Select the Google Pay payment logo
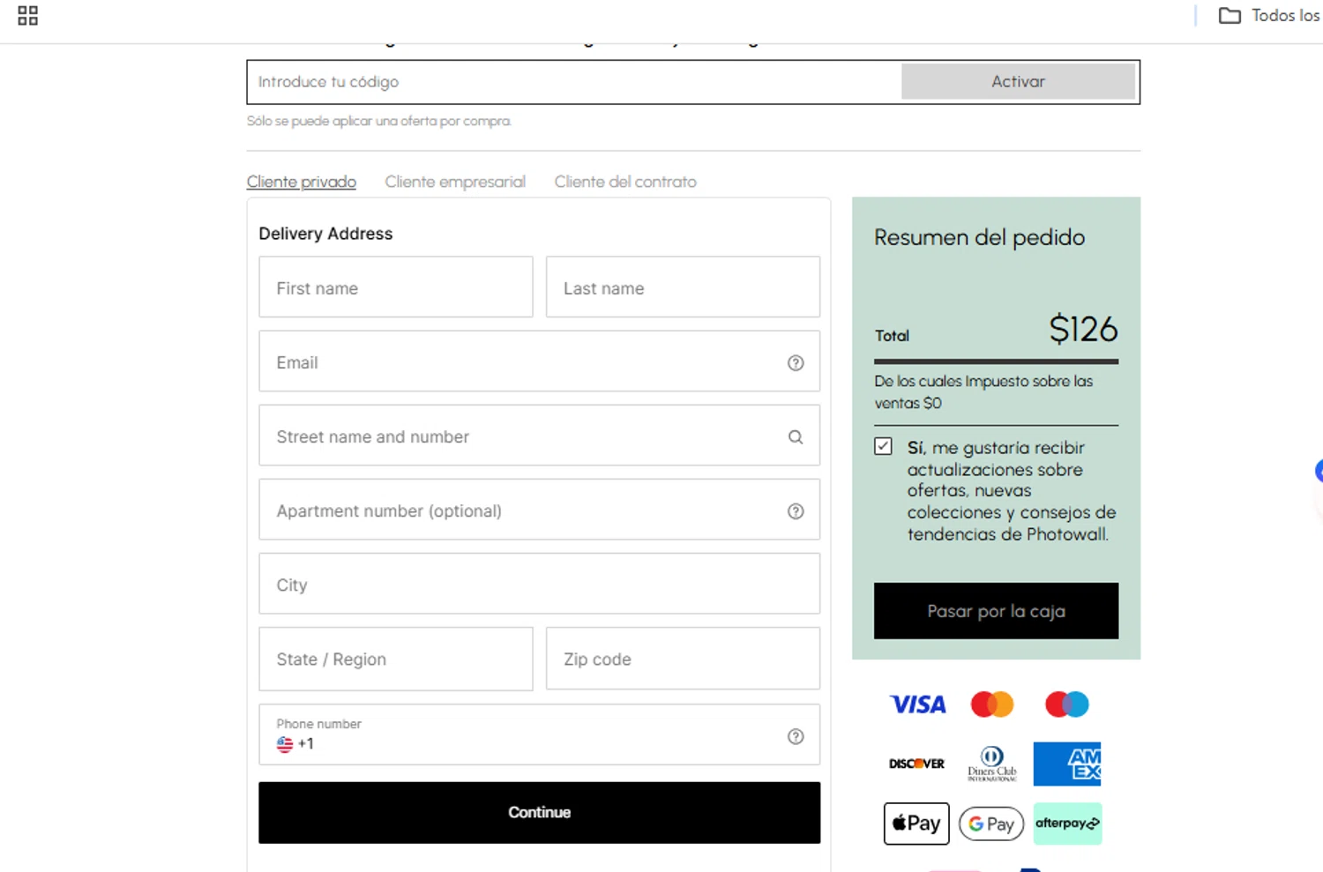The image size is (1323, 872). tap(991, 824)
